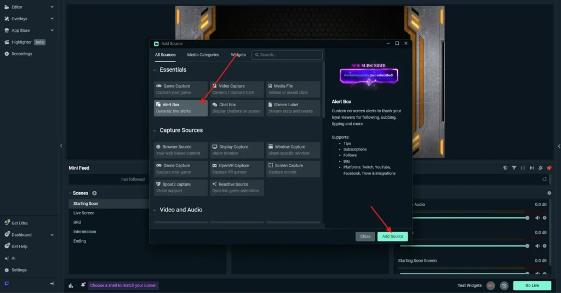Switch to the All Sources tab
This screenshot has width=561, height=293.
165,55
